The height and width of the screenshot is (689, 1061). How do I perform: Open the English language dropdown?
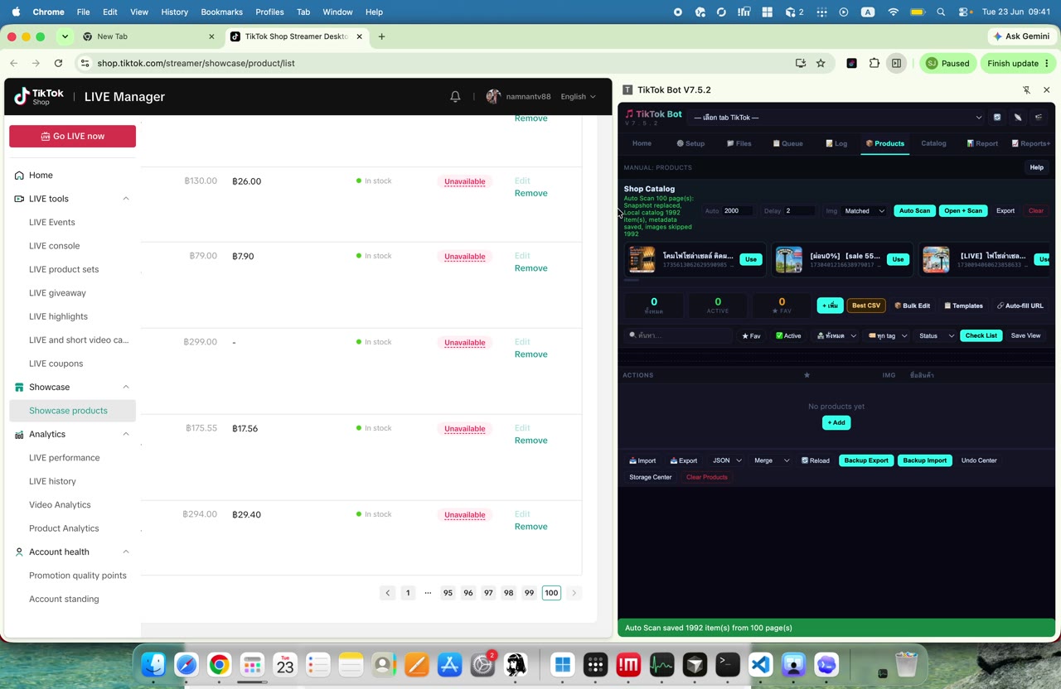(x=578, y=97)
